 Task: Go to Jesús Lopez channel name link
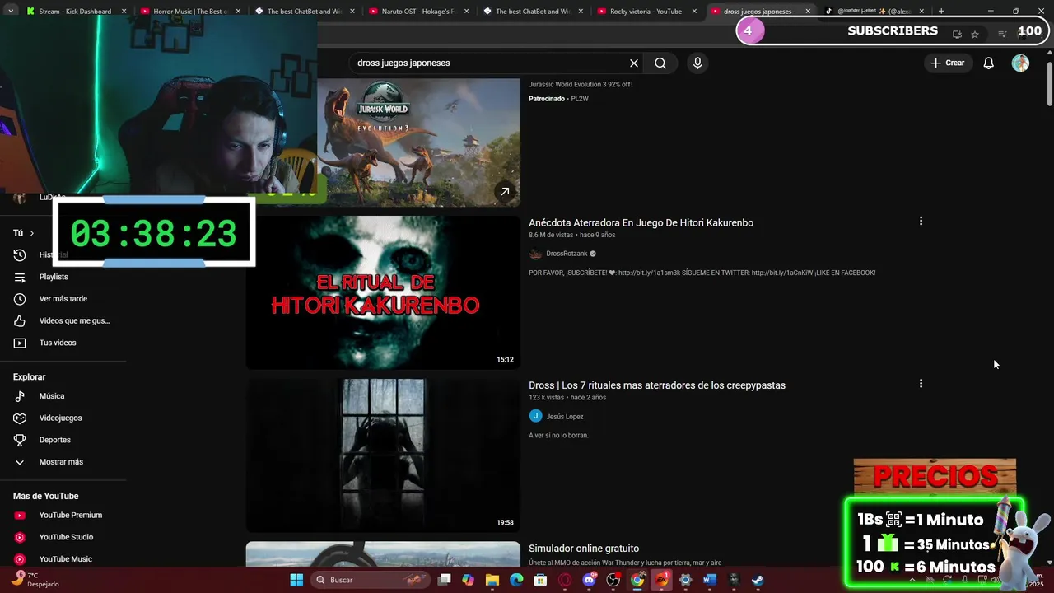coord(565,417)
